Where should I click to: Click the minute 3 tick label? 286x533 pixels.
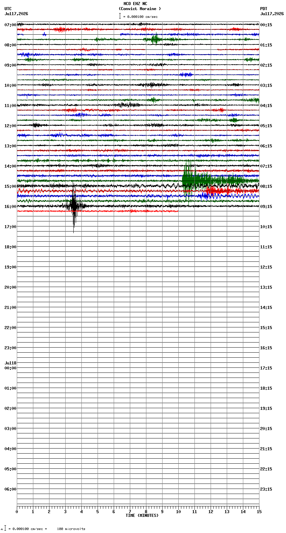click(x=65, y=512)
